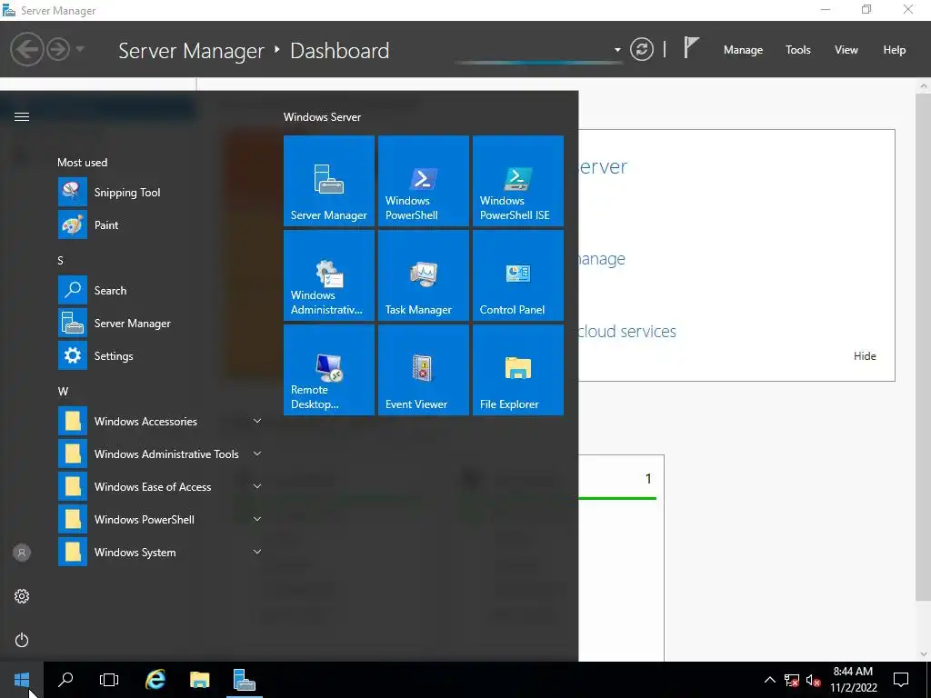Open the user account icon
This screenshot has width=931, height=698.
tap(22, 553)
